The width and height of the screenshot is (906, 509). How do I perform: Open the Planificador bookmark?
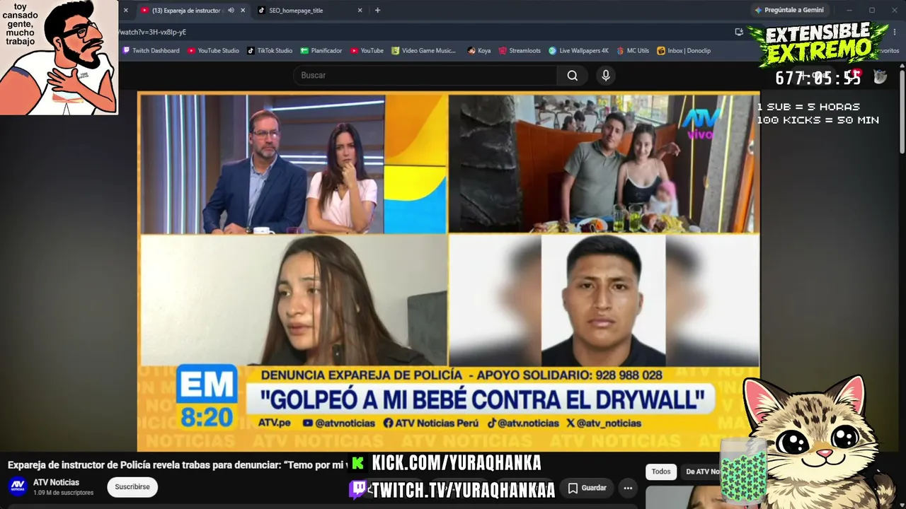coord(321,51)
